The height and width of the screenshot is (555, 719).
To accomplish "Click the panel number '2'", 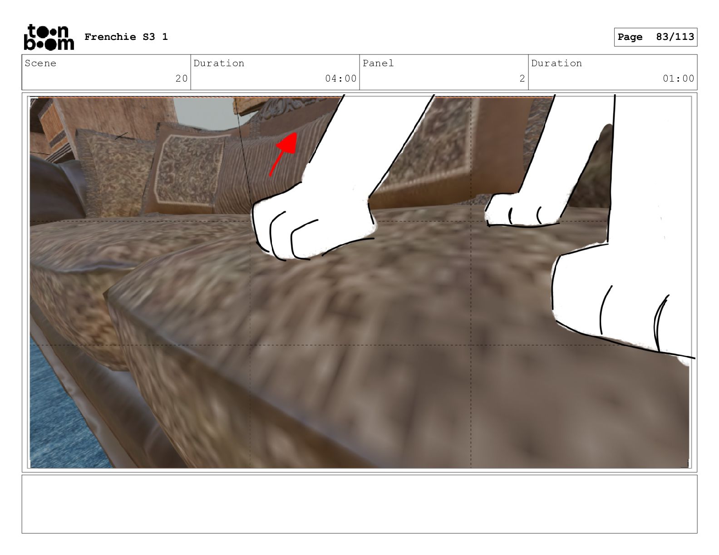I will (x=522, y=78).
